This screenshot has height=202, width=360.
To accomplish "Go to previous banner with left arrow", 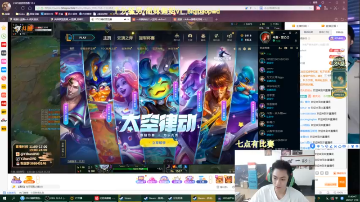I will coord(71,81).
